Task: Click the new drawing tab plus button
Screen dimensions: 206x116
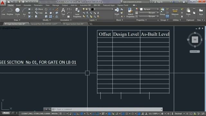Action: coord(91,24)
